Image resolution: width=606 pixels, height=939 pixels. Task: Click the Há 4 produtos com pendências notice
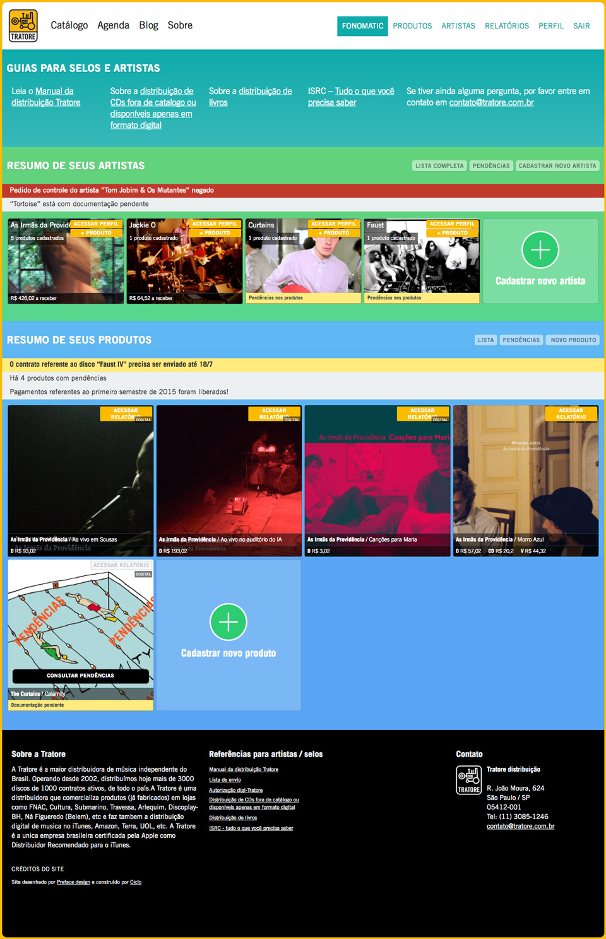coord(303,378)
